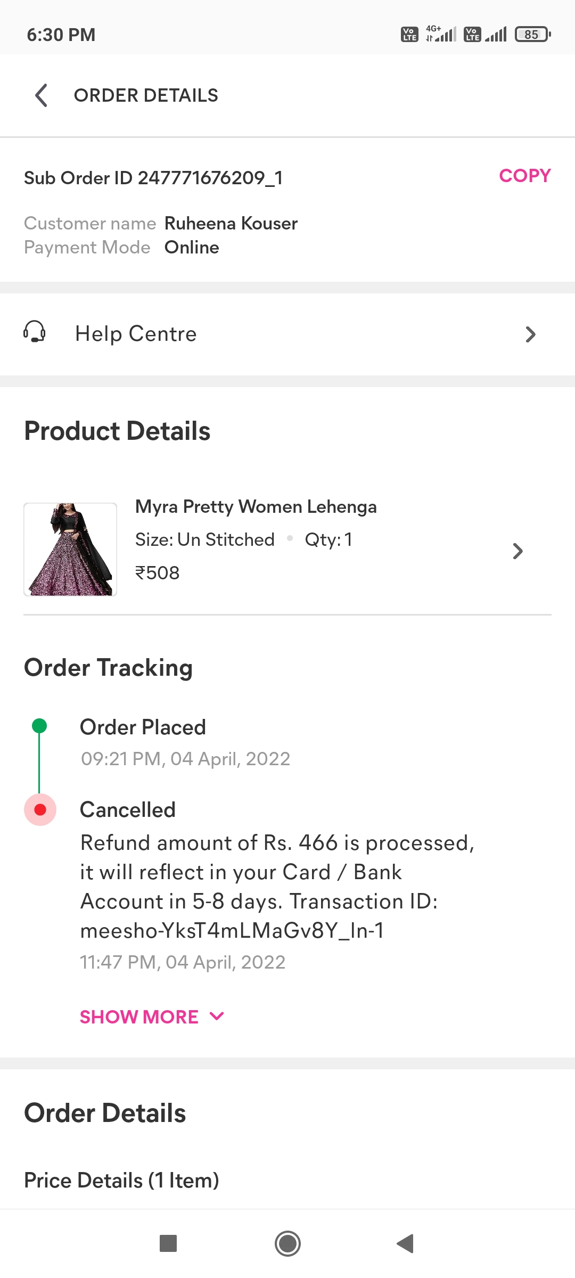The height and width of the screenshot is (1278, 575).
Task: Tap the refund Transaction ID text
Action: pyautogui.click(x=232, y=931)
